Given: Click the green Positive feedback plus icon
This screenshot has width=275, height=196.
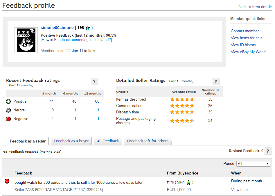Looking at the screenshot, I should pyautogui.click(x=8, y=101).
